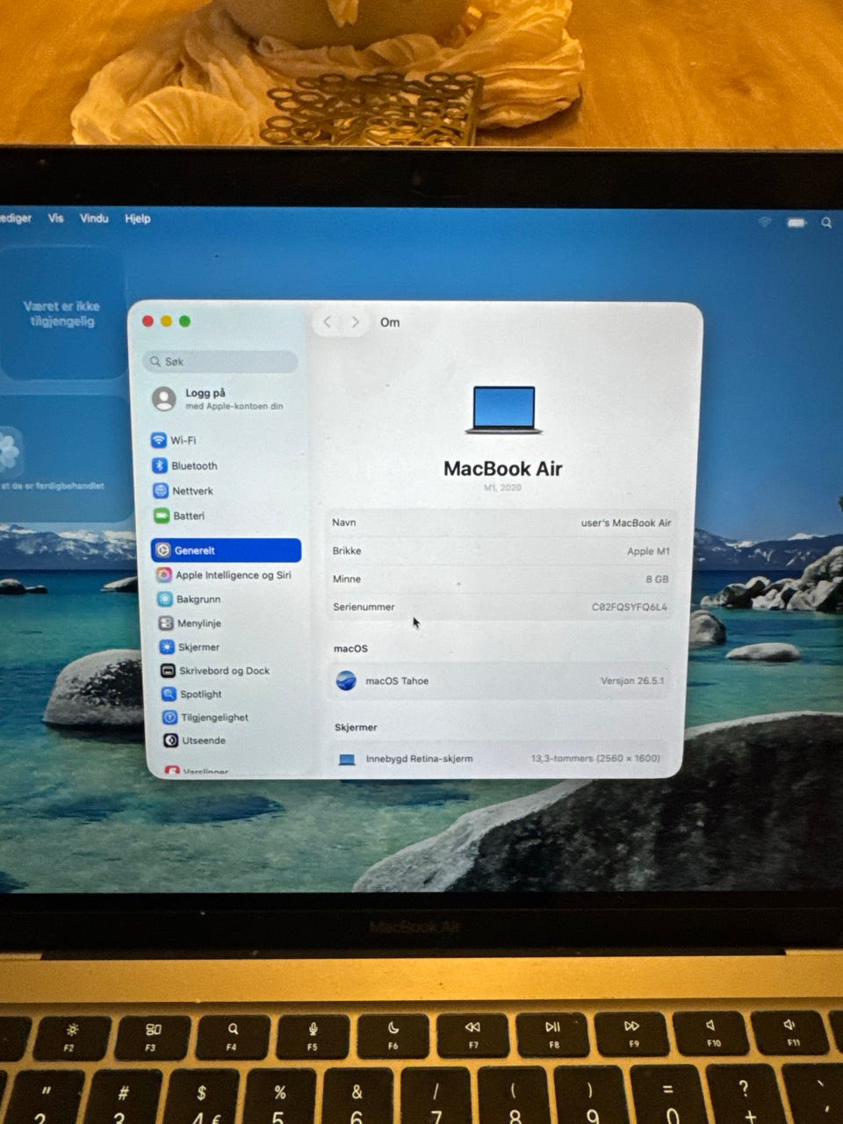Click Innebygd Retina-skjerm label
843x1124 pixels.
pyautogui.click(x=420, y=759)
